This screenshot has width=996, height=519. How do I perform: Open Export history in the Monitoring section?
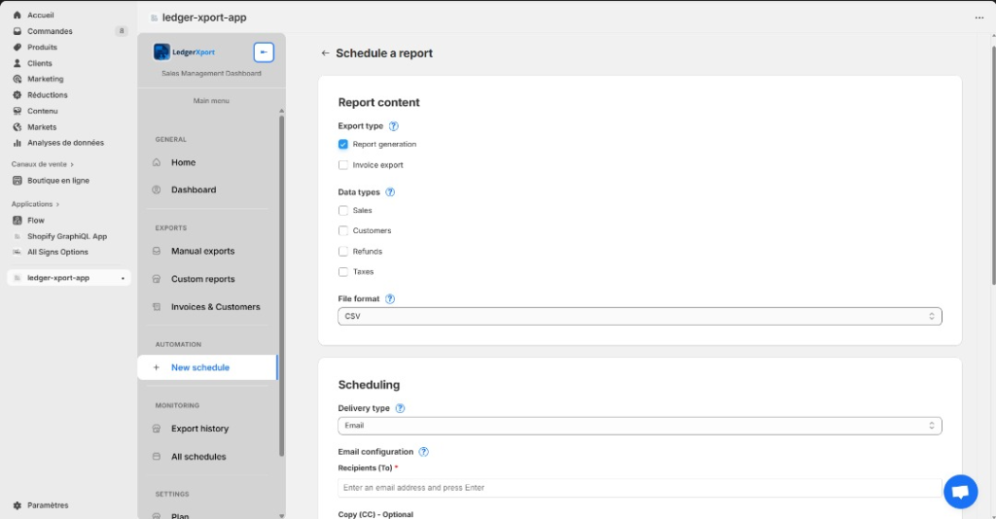(199, 429)
